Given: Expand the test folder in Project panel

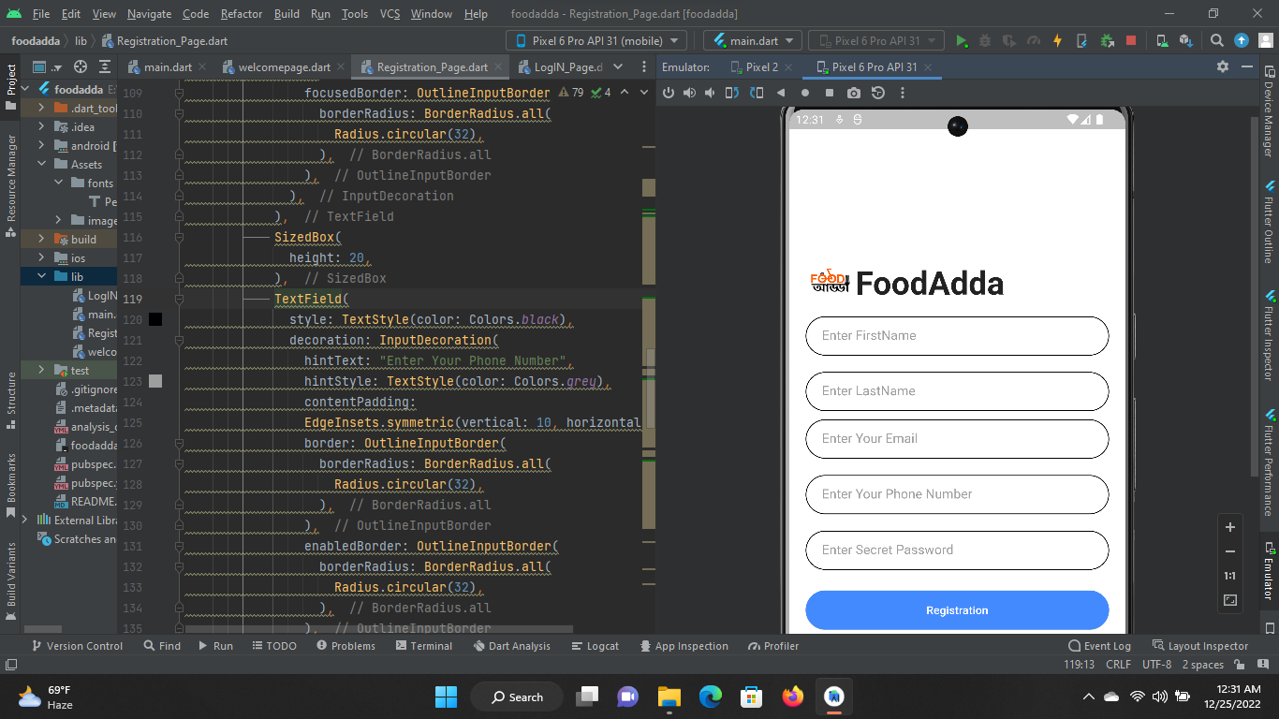Looking at the screenshot, I should point(39,370).
